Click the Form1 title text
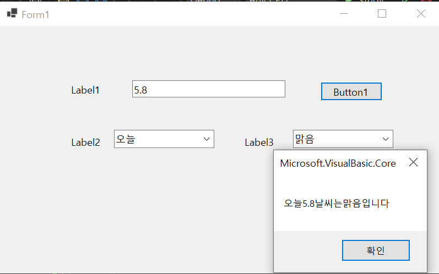This screenshot has width=439, height=274. (36, 15)
